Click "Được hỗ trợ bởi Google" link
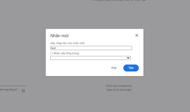 click(119, 90)
